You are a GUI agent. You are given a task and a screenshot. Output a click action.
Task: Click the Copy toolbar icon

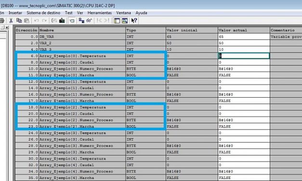click(19, 20)
